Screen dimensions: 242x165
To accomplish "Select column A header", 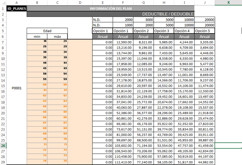I will [x=17, y=2].
